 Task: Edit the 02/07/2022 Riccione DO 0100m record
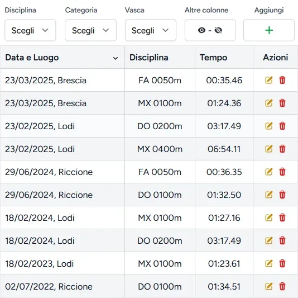tap(269, 287)
